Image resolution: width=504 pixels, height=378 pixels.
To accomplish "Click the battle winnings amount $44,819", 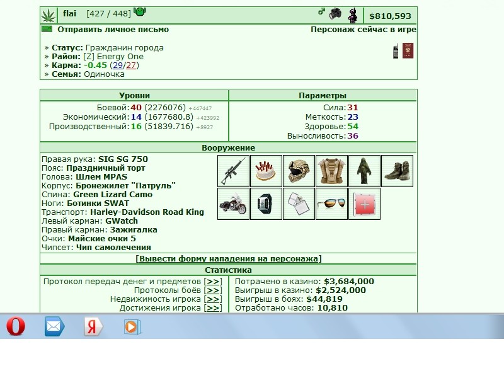I will pyautogui.click(x=324, y=299).
